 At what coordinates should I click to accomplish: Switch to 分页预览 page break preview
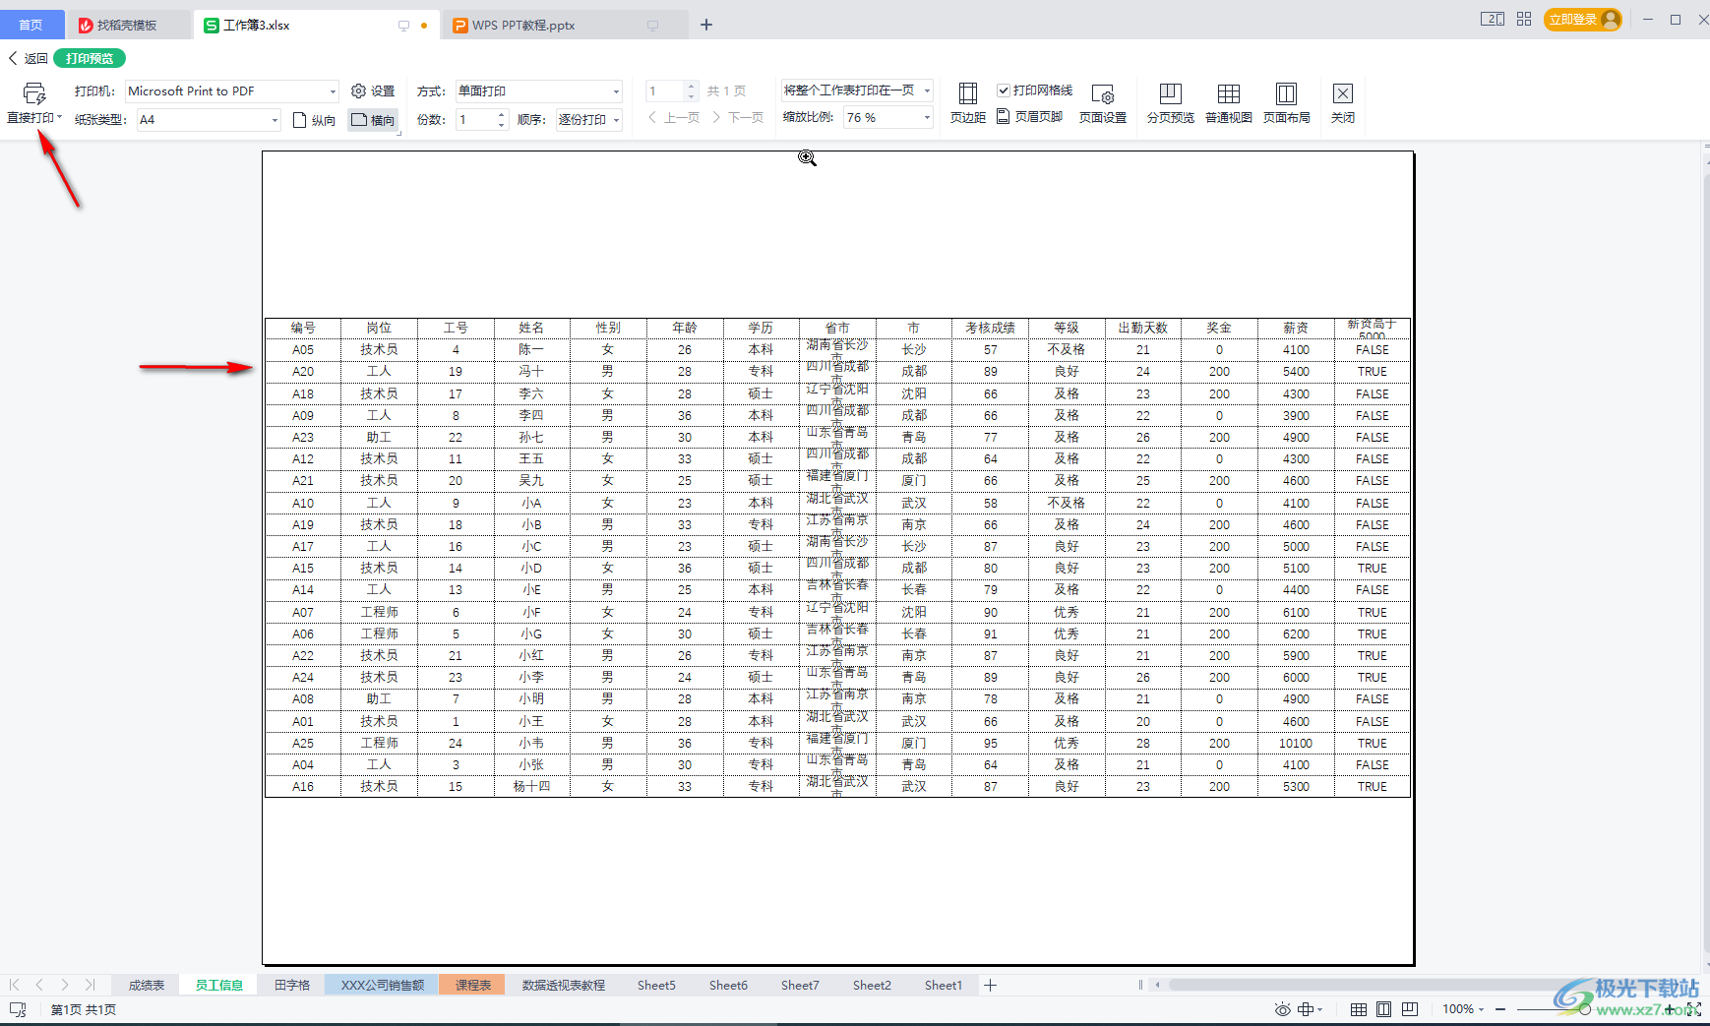(1171, 103)
